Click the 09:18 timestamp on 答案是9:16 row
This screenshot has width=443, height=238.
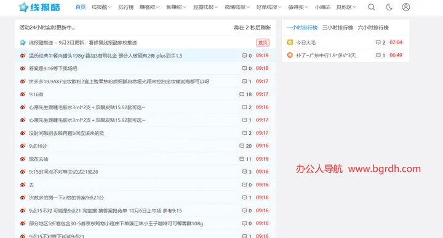pyautogui.click(x=262, y=68)
